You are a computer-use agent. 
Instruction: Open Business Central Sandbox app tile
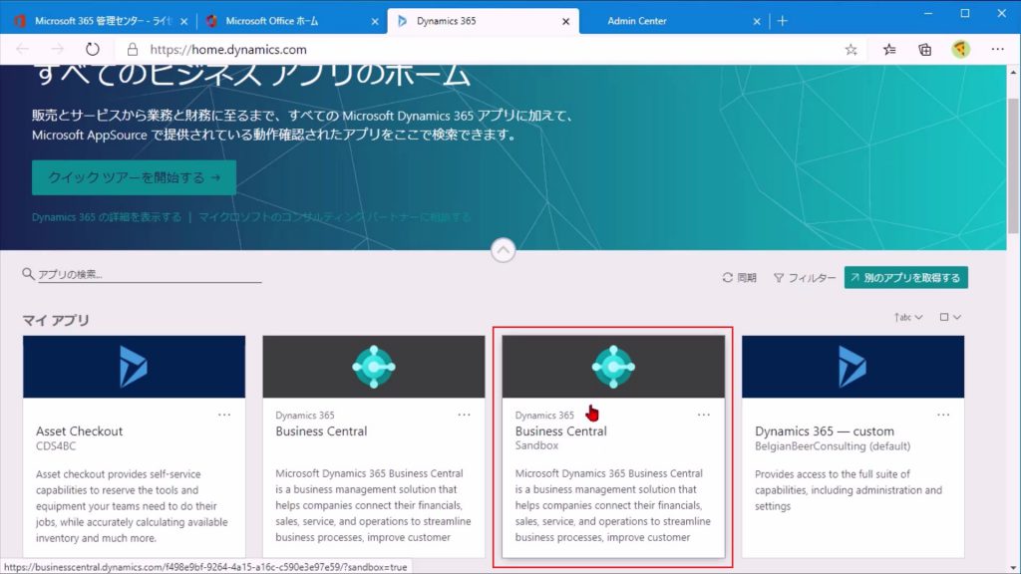[613, 445]
